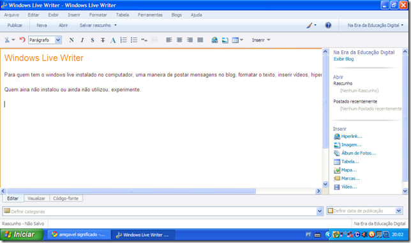Click insert hyperlink toolbar icon
The image size is (411, 243).
coord(214,40)
